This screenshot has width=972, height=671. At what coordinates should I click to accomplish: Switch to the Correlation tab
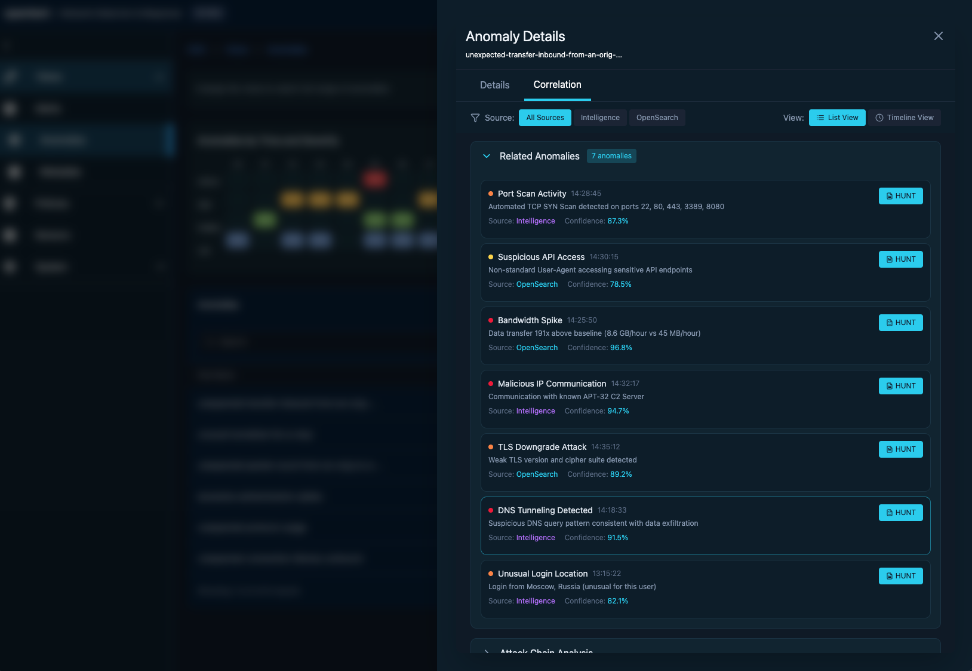pos(557,84)
